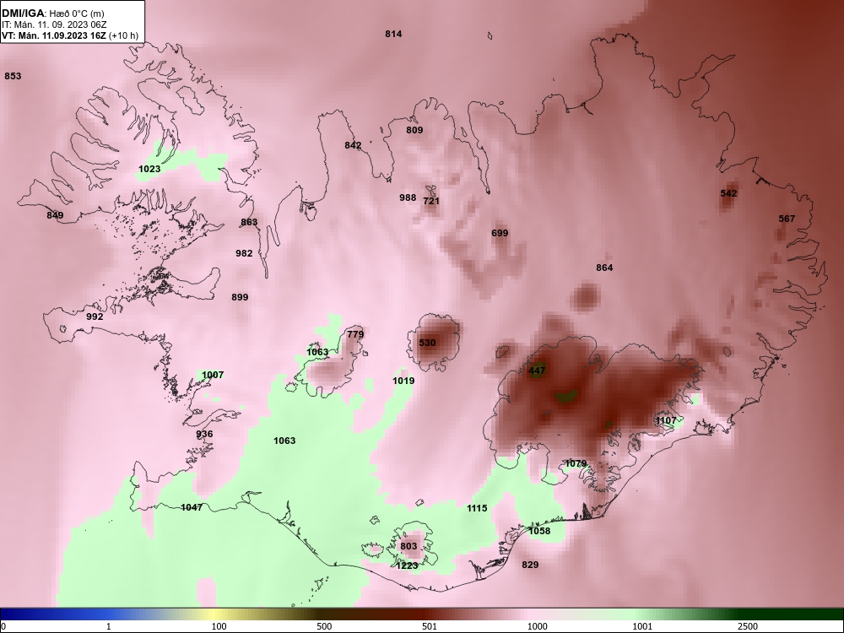This screenshot has height=633, width=844.
Task: Click the map value 1107
Action: pyautogui.click(x=667, y=421)
